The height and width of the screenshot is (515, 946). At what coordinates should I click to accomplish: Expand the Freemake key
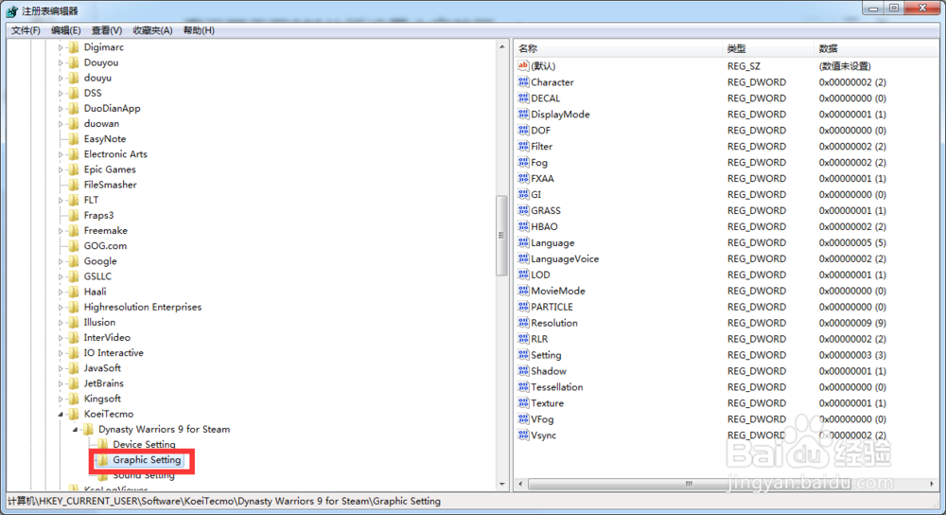point(61,231)
